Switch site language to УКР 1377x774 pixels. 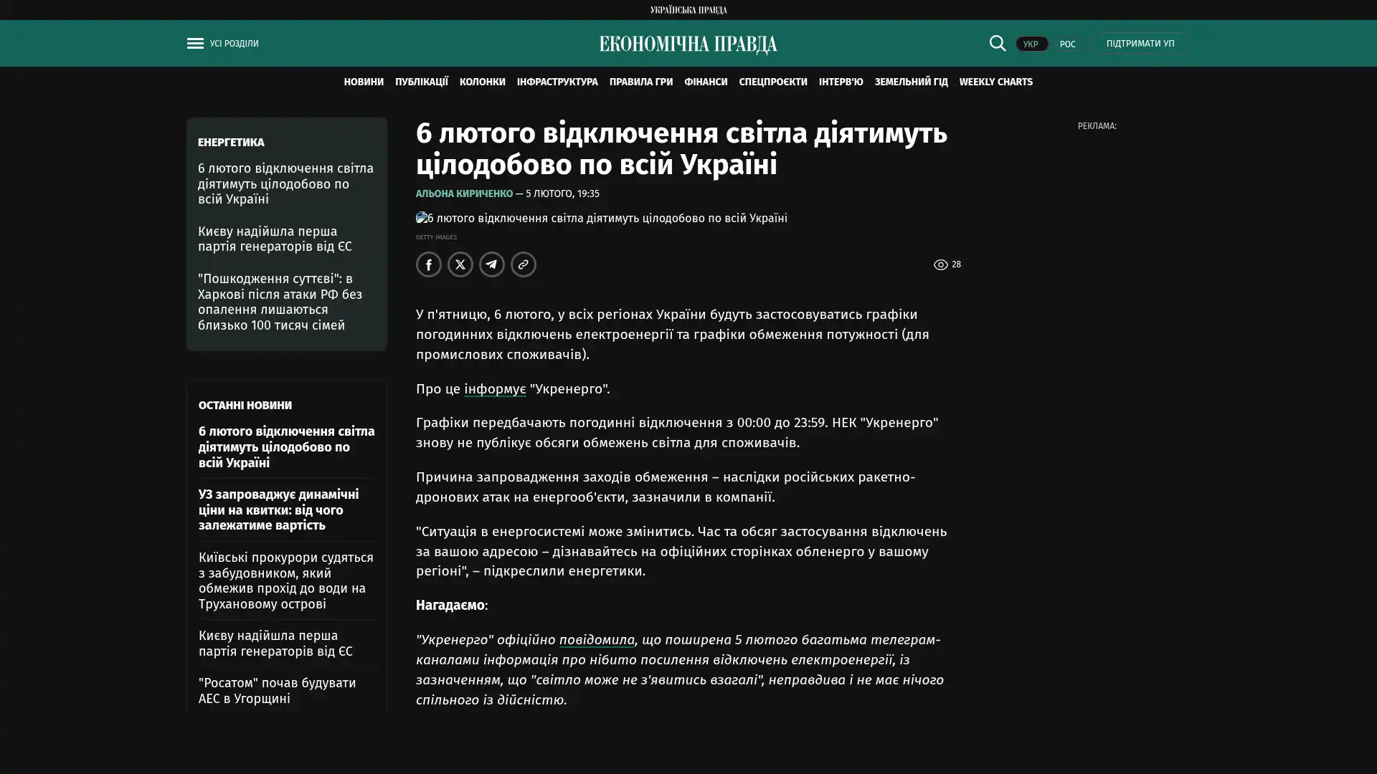tap(1031, 44)
